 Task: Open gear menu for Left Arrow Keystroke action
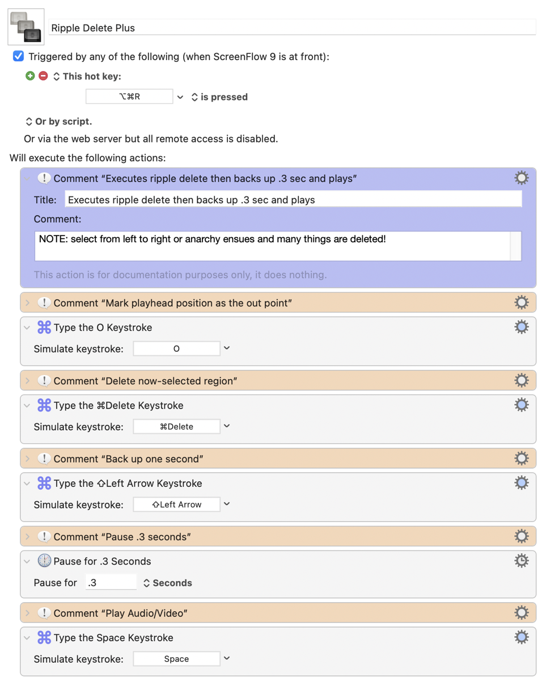pos(521,483)
